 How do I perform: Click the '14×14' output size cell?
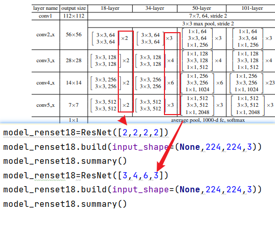[x=74, y=83]
